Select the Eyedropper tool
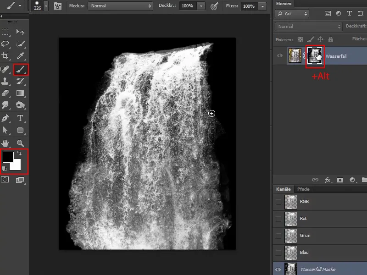 (x=20, y=55)
